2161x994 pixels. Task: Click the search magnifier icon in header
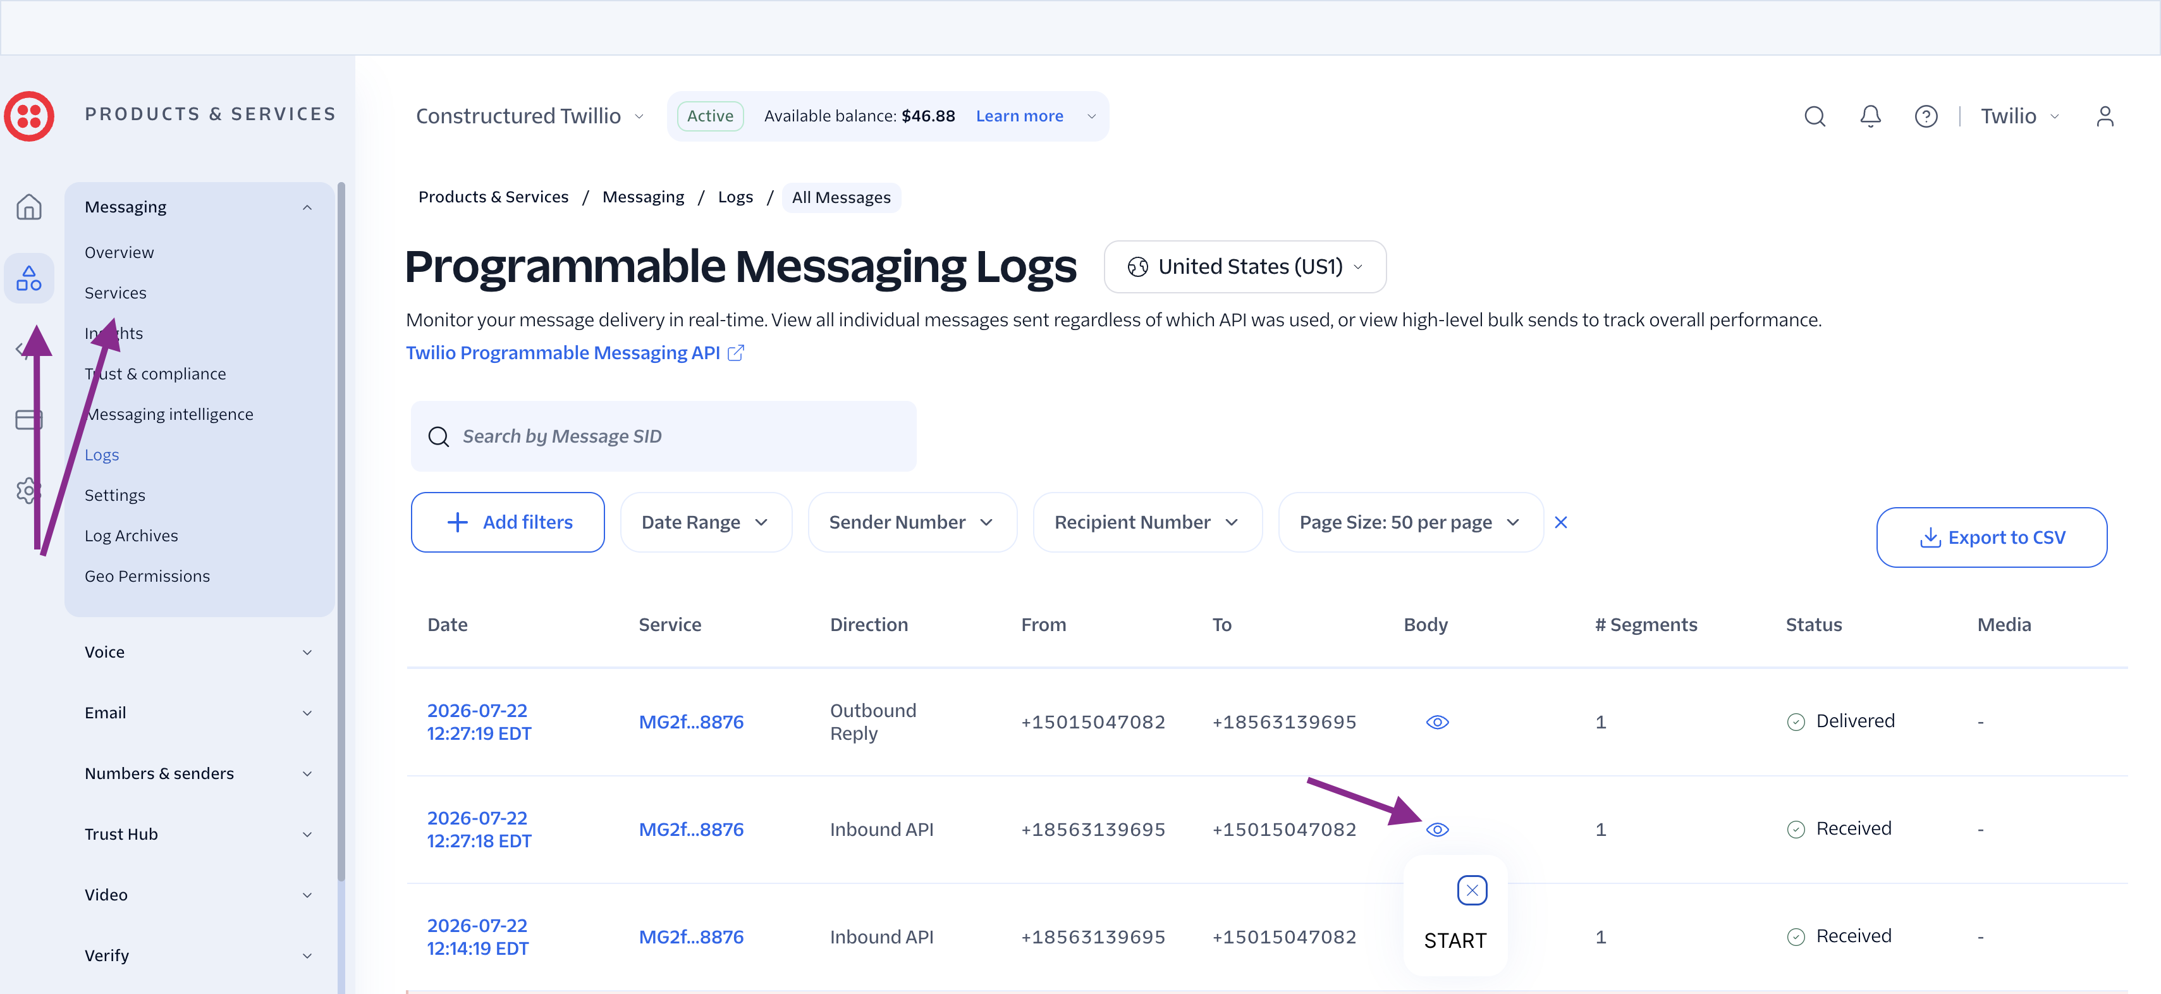(1815, 116)
